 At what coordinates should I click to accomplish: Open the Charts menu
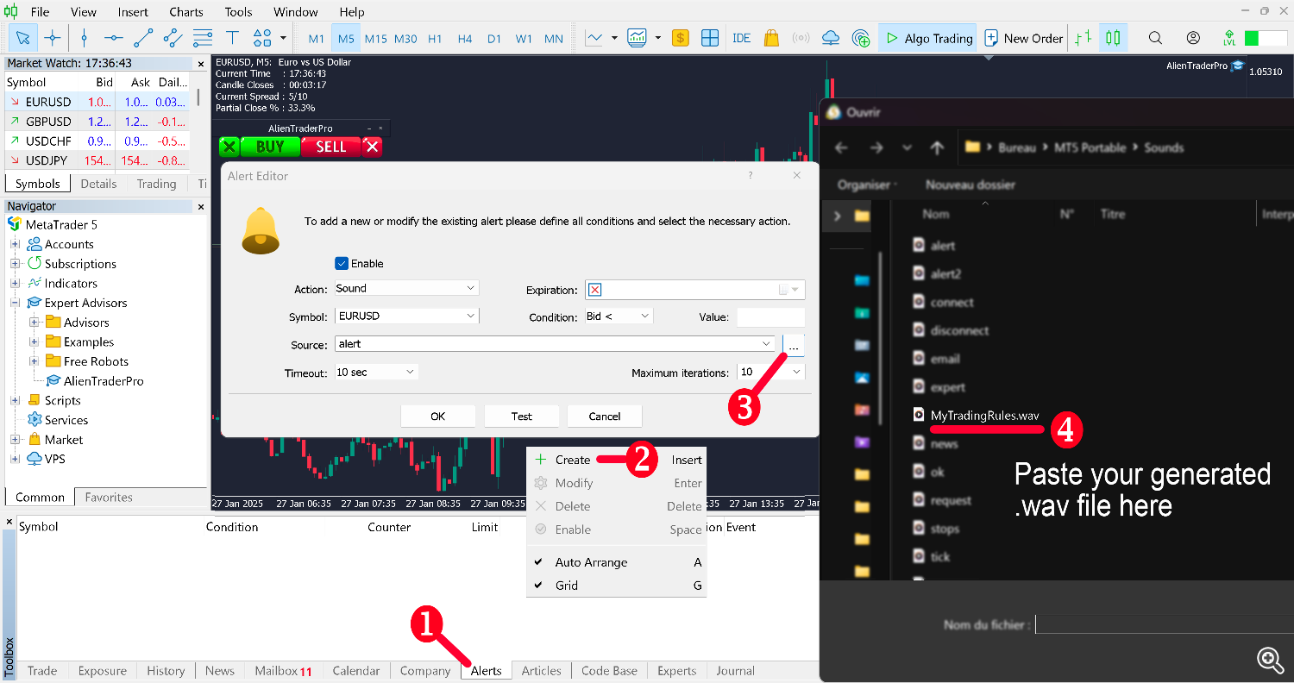pos(186,12)
